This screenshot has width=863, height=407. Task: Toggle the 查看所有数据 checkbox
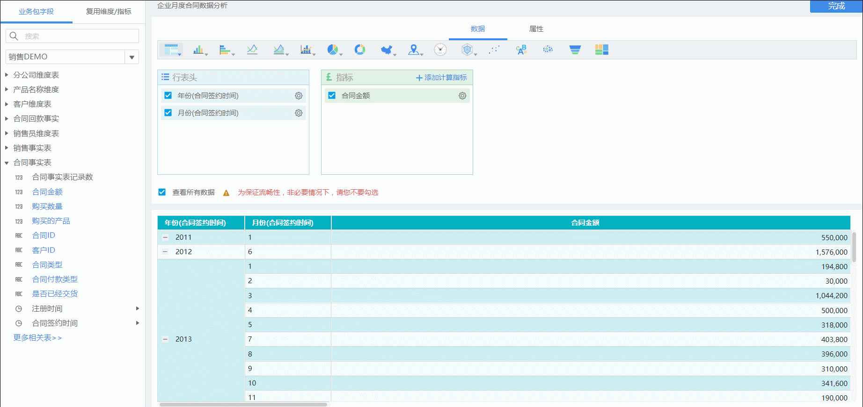pos(162,192)
